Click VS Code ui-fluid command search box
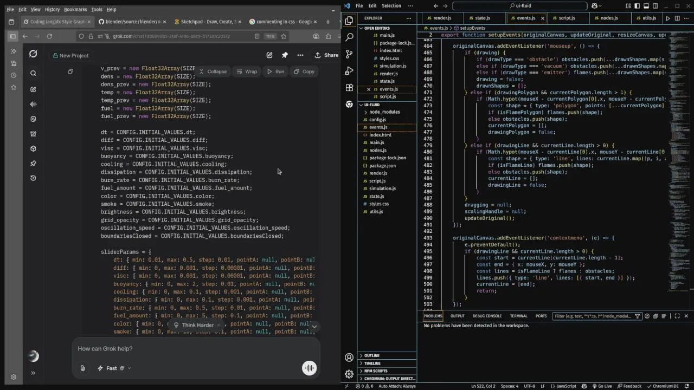Screen dimensions: 694x390 click(519, 6)
